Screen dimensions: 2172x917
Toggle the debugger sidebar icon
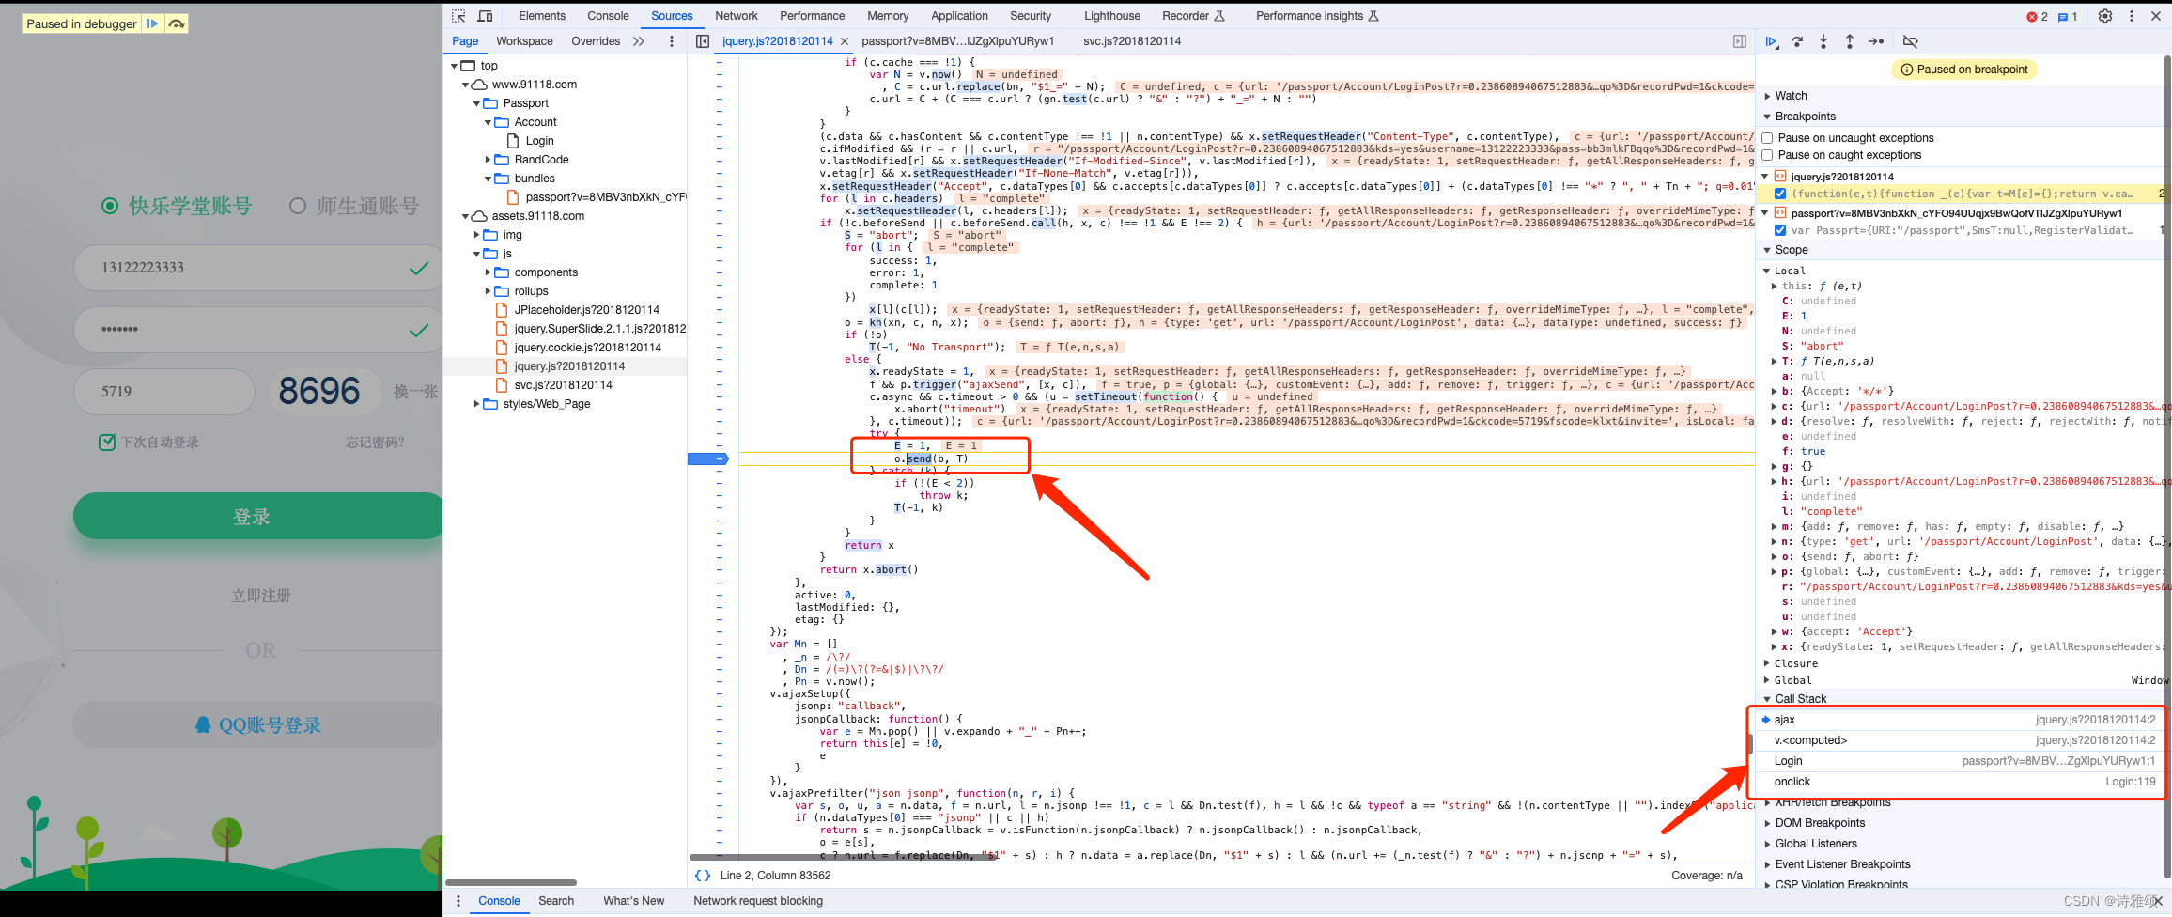pos(1740,41)
